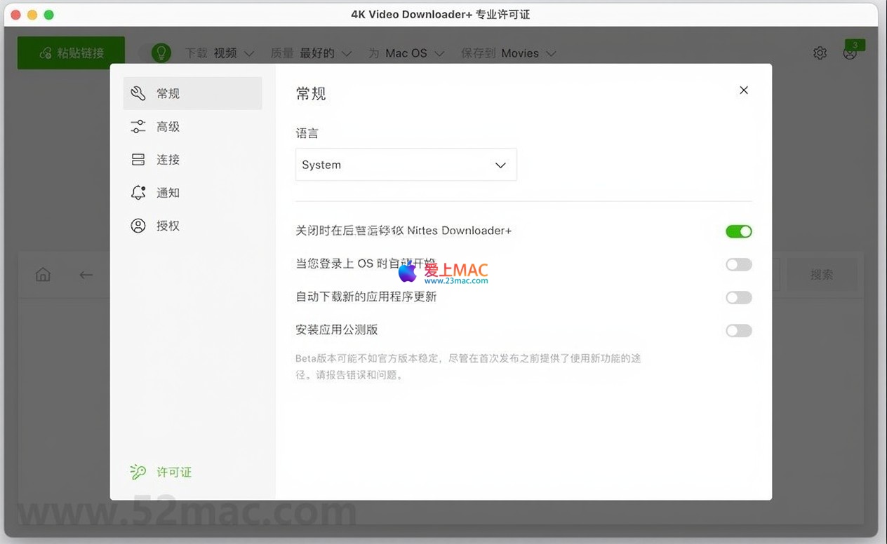This screenshot has height=544, width=887.
Task: Click the 连接 server icon
Action: coord(138,160)
